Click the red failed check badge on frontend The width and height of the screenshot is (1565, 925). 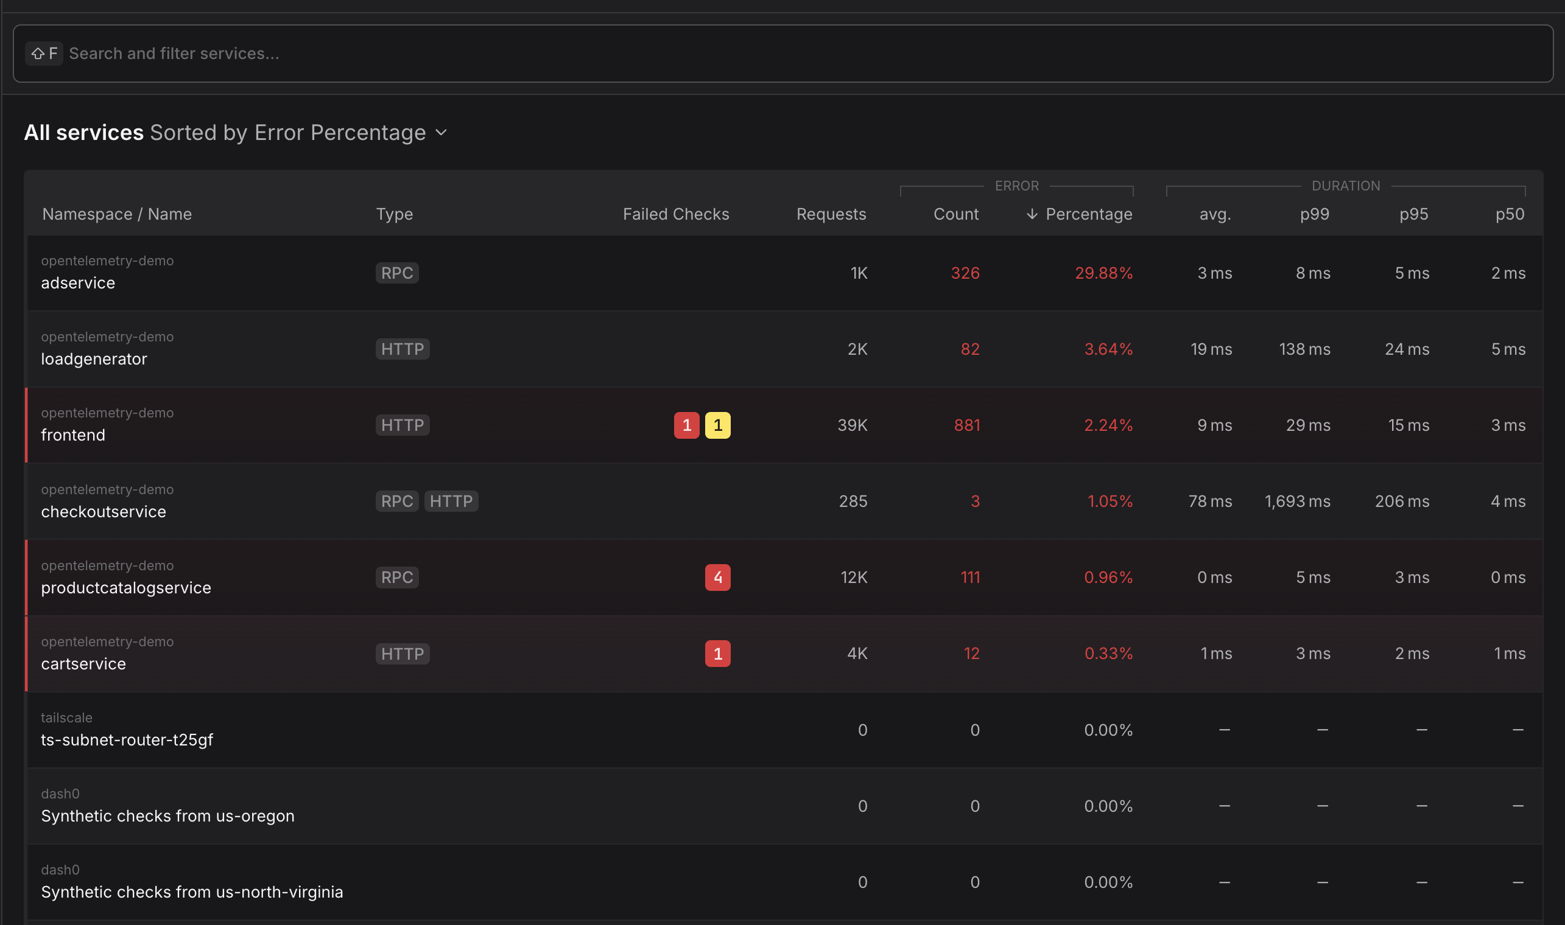(x=686, y=425)
